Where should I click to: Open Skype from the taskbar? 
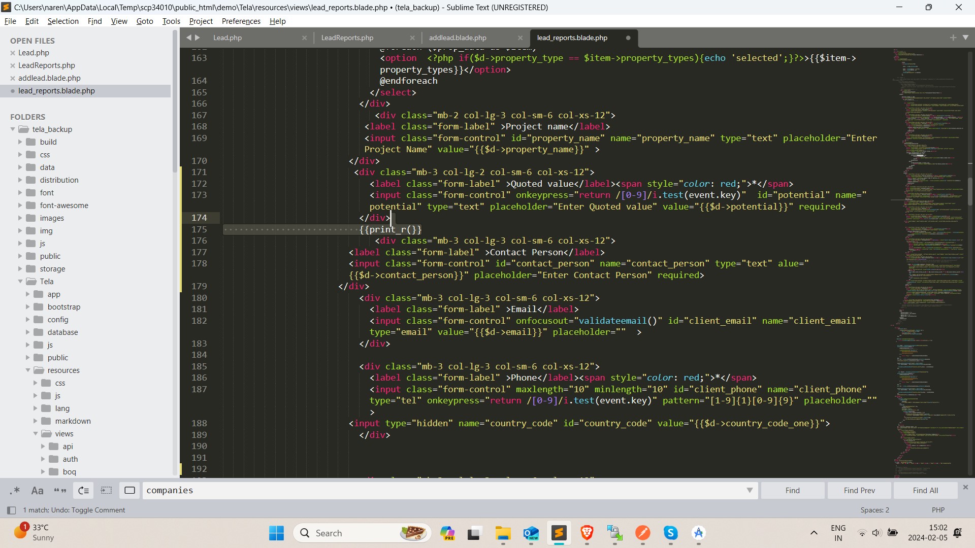pos(671,533)
